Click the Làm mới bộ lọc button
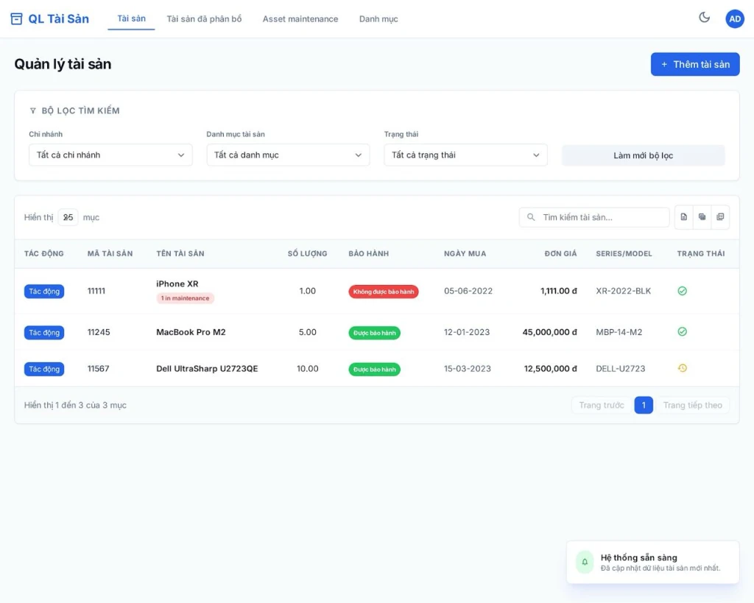The image size is (754, 603). click(x=643, y=155)
